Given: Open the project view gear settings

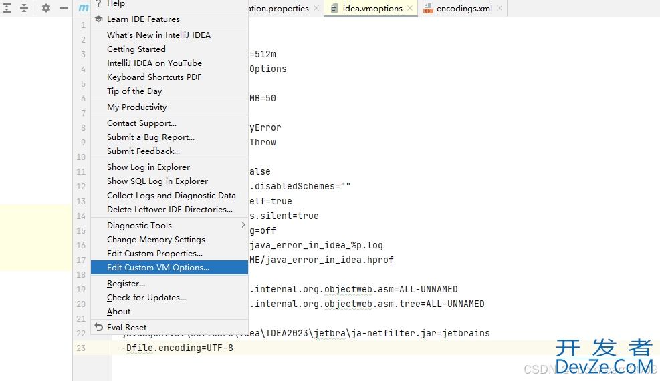Looking at the screenshot, I should tap(46, 8).
